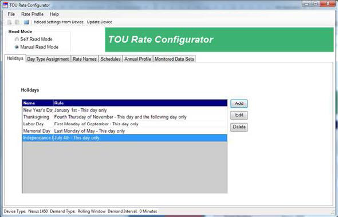Screen dimensions: 338x217
Task: Go to Monitored Data Sets tab
Action: point(174,59)
